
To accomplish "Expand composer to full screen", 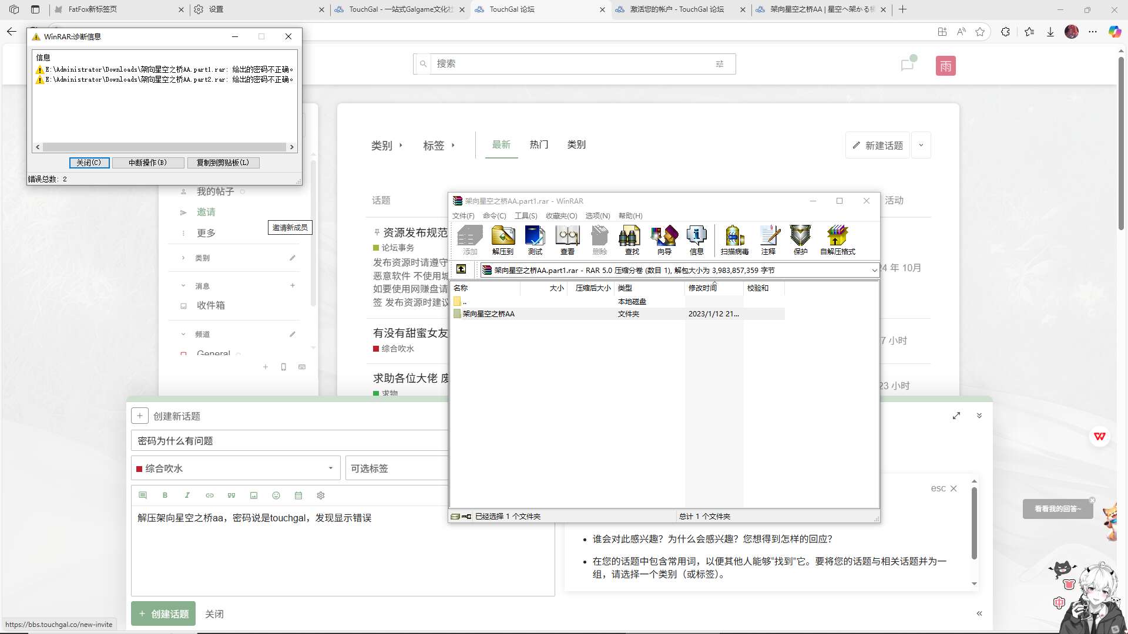I will [956, 416].
